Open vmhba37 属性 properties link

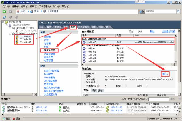(165, 74)
